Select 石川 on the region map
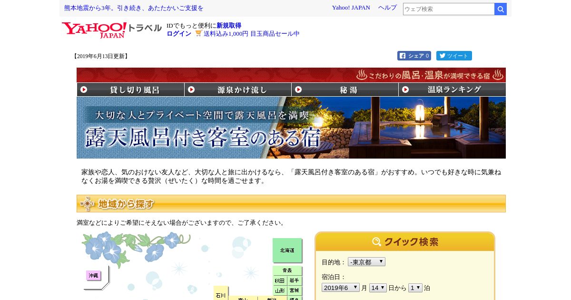Screen dimensions: 571x300 pyautogui.click(x=221, y=293)
